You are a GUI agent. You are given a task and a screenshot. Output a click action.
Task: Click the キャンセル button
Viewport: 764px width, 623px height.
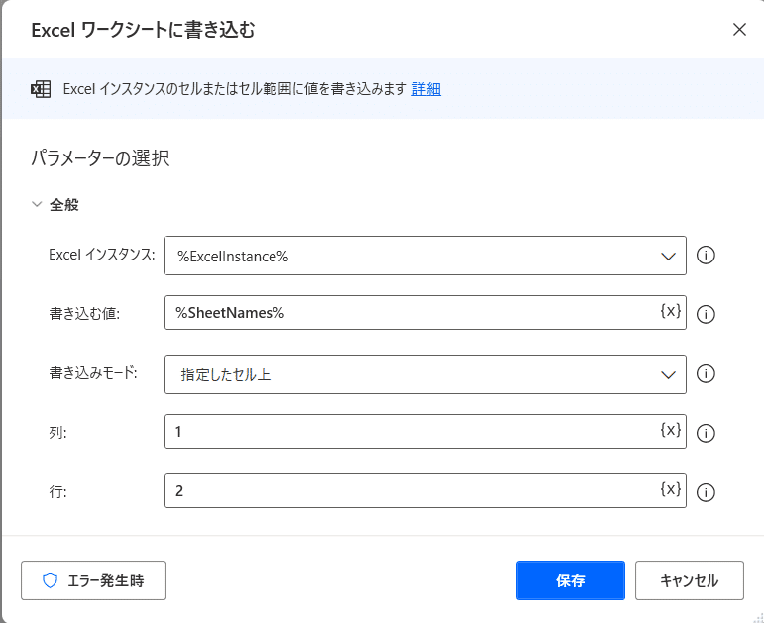(x=689, y=580)
